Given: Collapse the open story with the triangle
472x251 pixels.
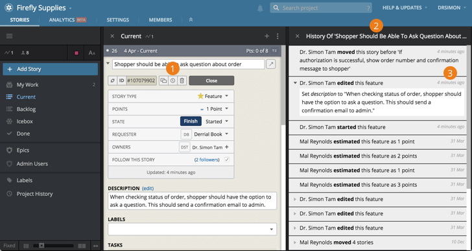Looking at the screenshot, I should point(108,64).
